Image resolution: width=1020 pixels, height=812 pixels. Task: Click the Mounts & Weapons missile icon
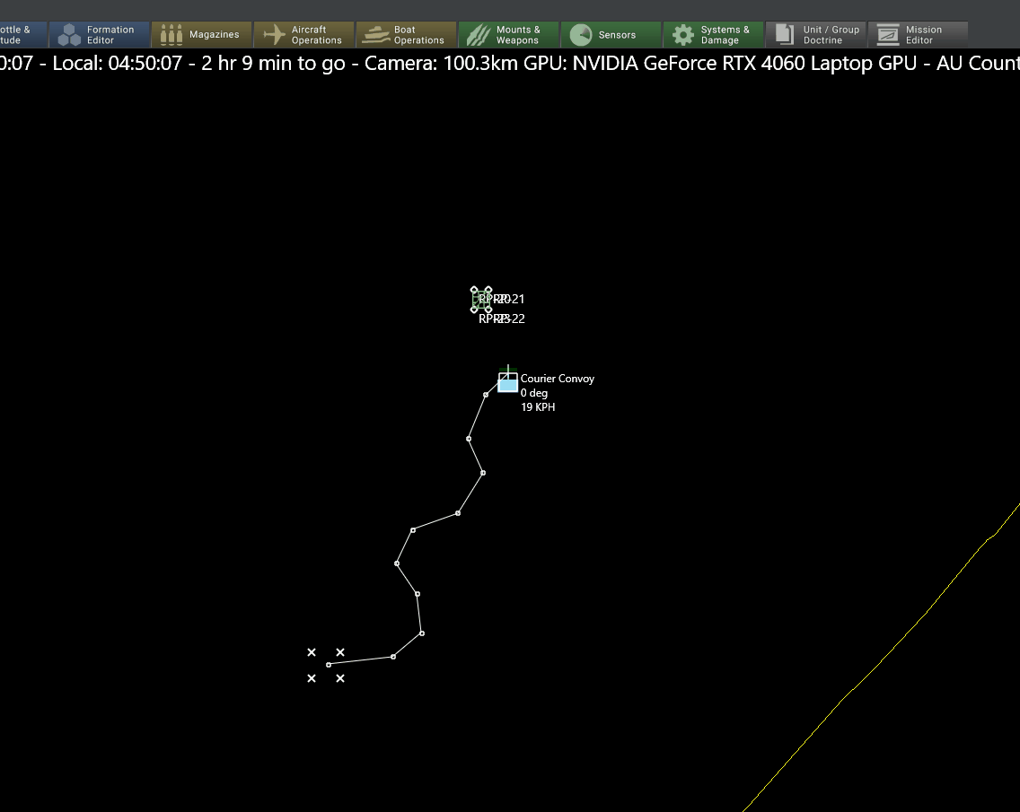pos(479,35)
